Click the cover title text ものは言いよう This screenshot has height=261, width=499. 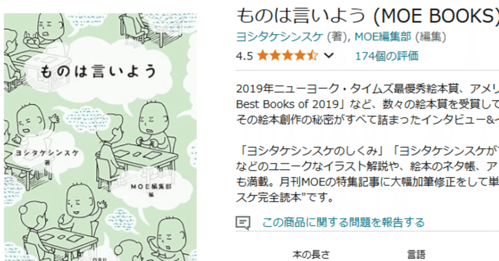pyautogui.click(x=98, y=72)
